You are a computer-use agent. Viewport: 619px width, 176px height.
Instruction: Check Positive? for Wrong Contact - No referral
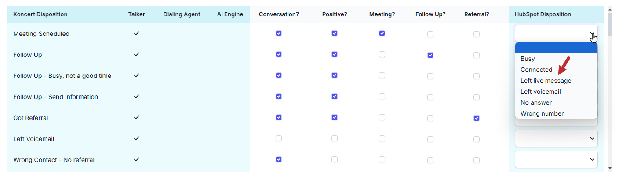pyautogui.click(x=335, y=159)
